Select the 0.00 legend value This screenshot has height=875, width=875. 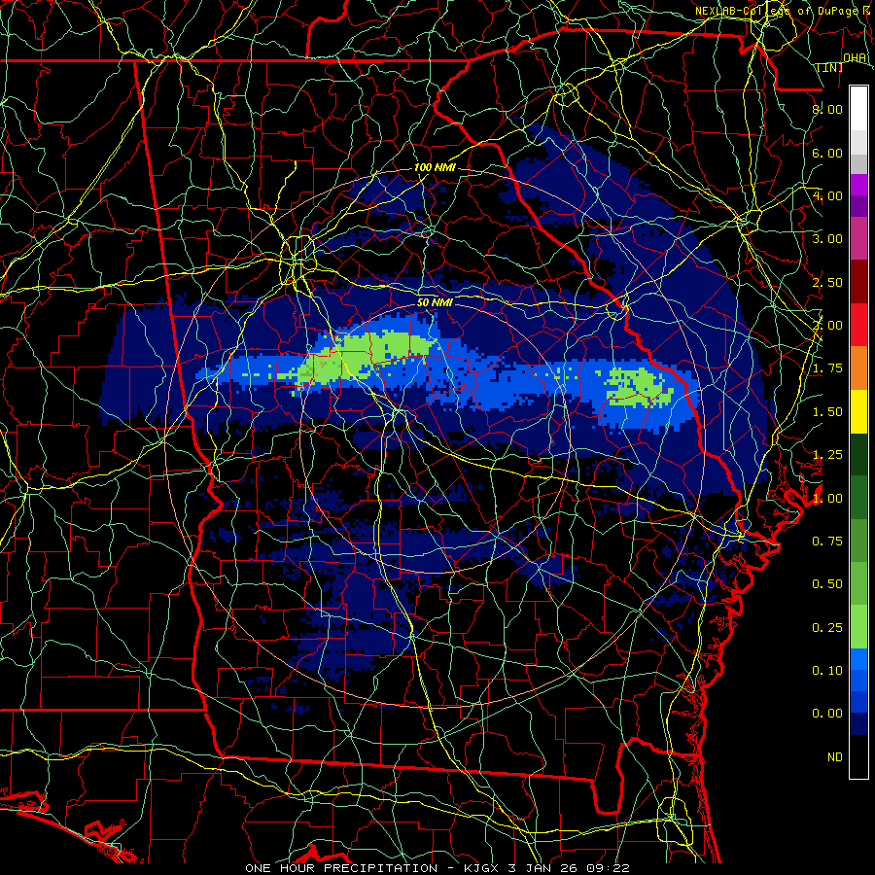827,714
